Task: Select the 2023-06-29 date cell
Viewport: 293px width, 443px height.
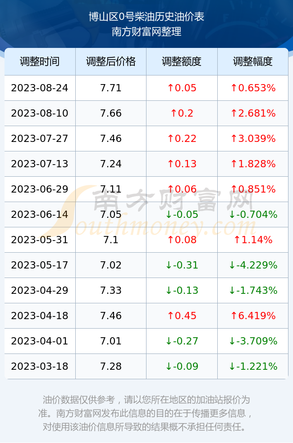Action: (x=40, y=189)
